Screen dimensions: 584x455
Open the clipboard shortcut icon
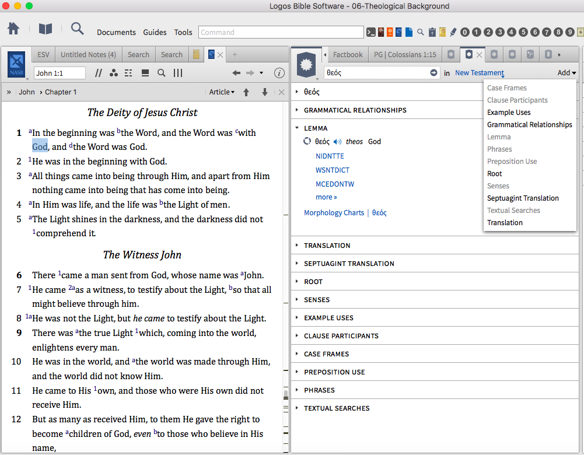(x=432, y=32)
